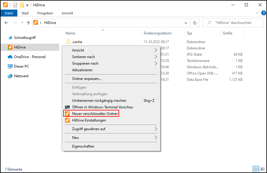267x173 pixels.
Task: Go up one folder level arrow
Action: (x=28, y=23)
